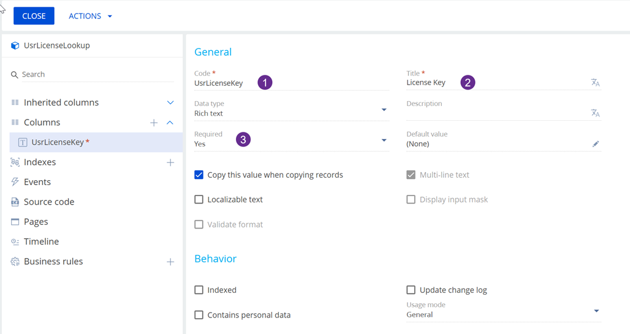Open the ACTIONS dropdown menu

[91, 16]
